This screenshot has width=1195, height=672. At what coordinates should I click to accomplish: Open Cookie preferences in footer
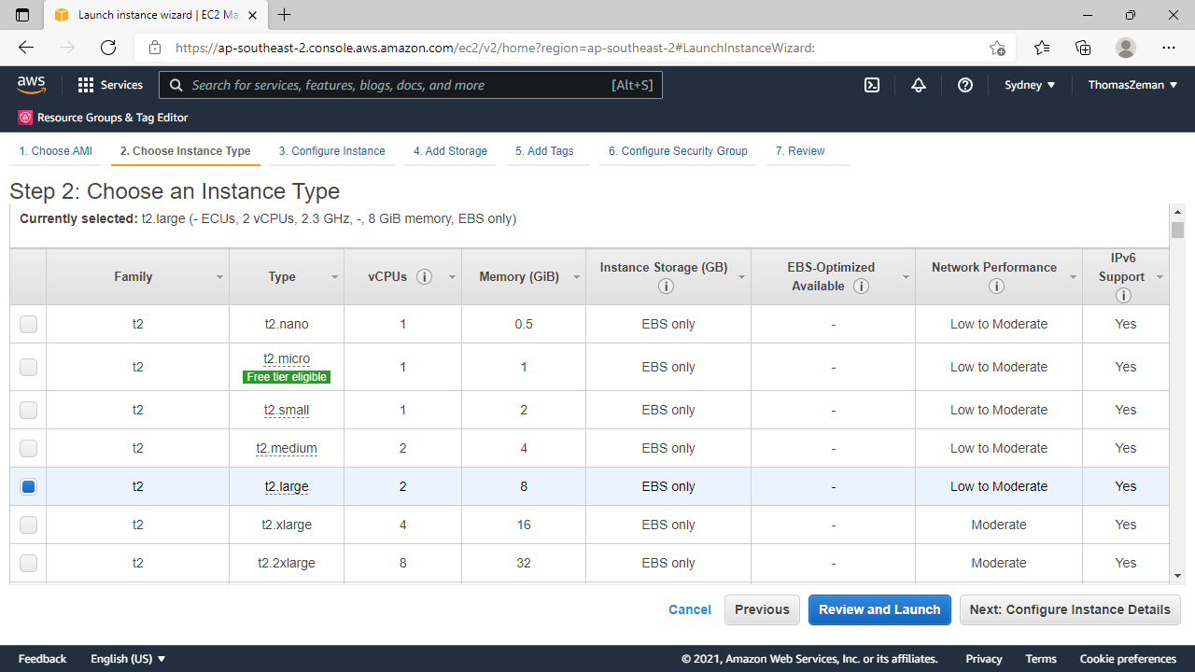[x=1128, y=659]
